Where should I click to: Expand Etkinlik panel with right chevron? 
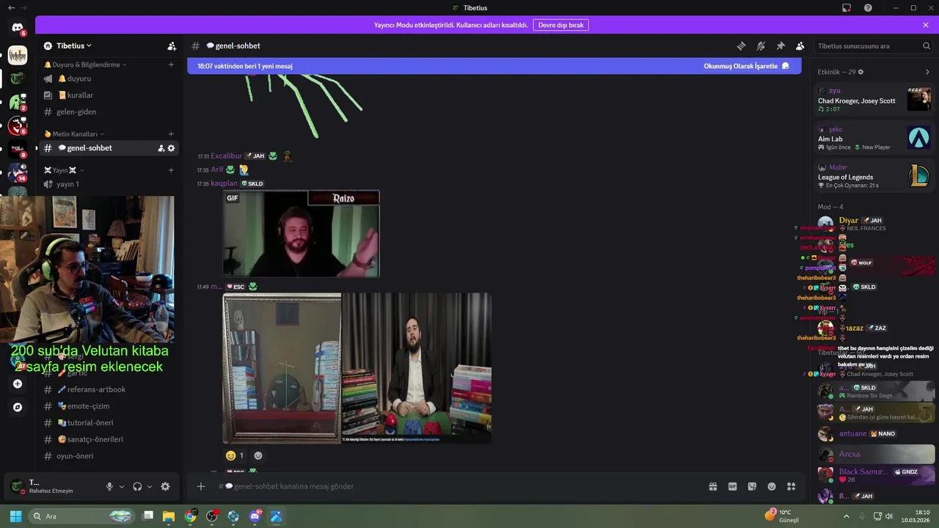(x=927, y=72)
